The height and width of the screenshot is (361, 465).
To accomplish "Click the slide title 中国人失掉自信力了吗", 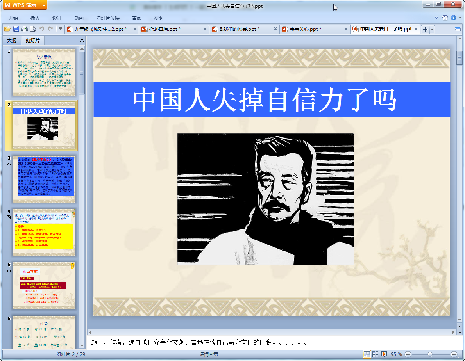I will [x=265, y=100].
